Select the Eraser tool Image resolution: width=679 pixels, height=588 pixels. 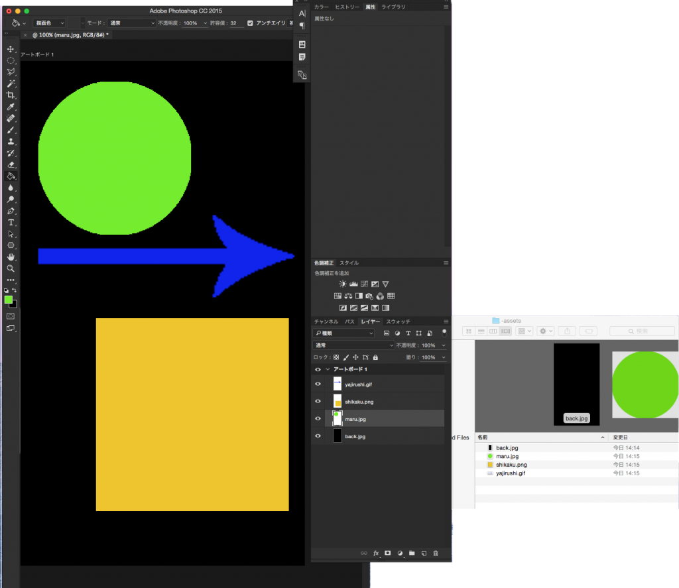point(11,164)
